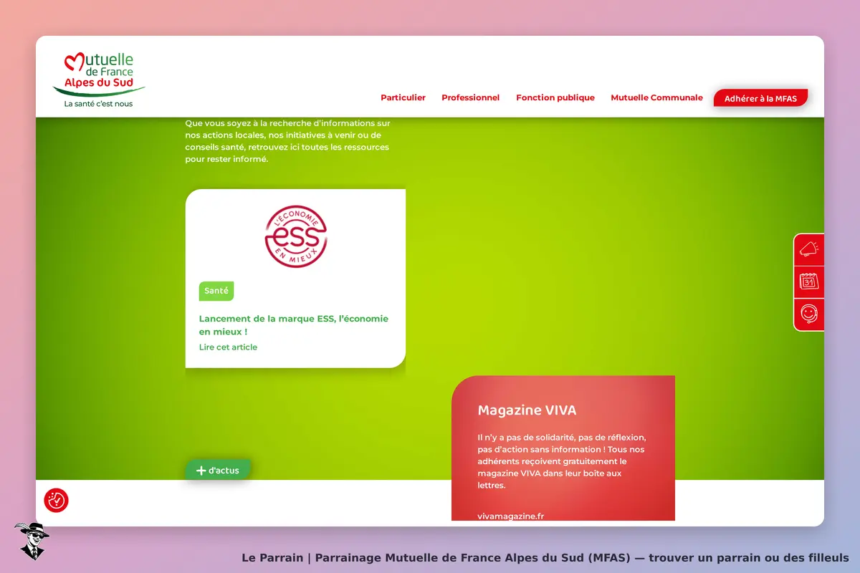Click the + d'actus button
Screen dimensions: 860x573
pos(219,471)
